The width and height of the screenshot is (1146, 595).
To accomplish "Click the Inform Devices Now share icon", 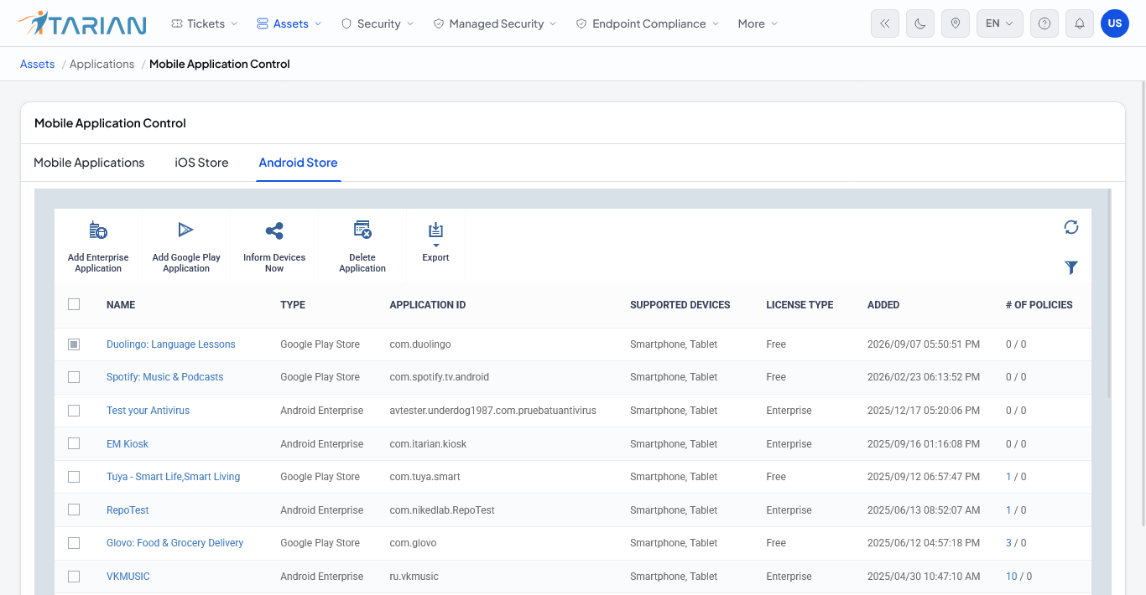I will [274, 231].
